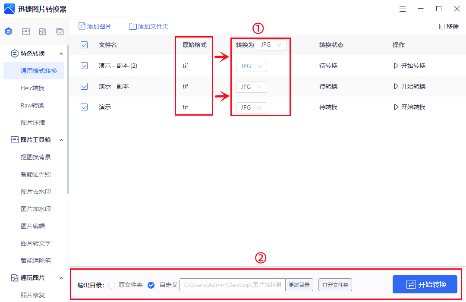Viewport: 466px width, 302px height.
Task: Uncheck the checkbox for file 演示 - 副本
Action: [84, 86]
